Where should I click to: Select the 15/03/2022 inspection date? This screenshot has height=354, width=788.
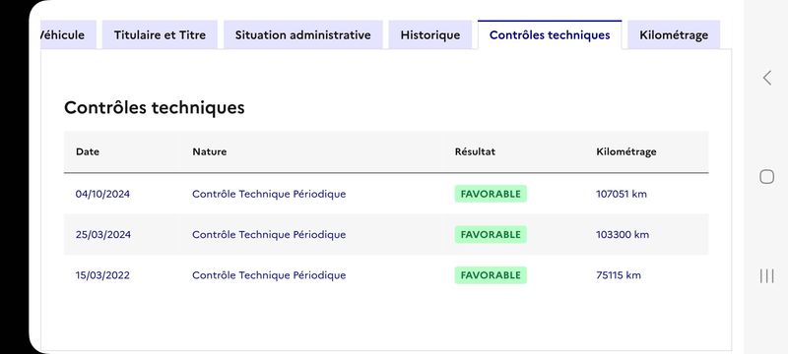point(102,275)
